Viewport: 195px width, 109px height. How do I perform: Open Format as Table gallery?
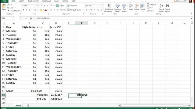[x=117, y=8]
